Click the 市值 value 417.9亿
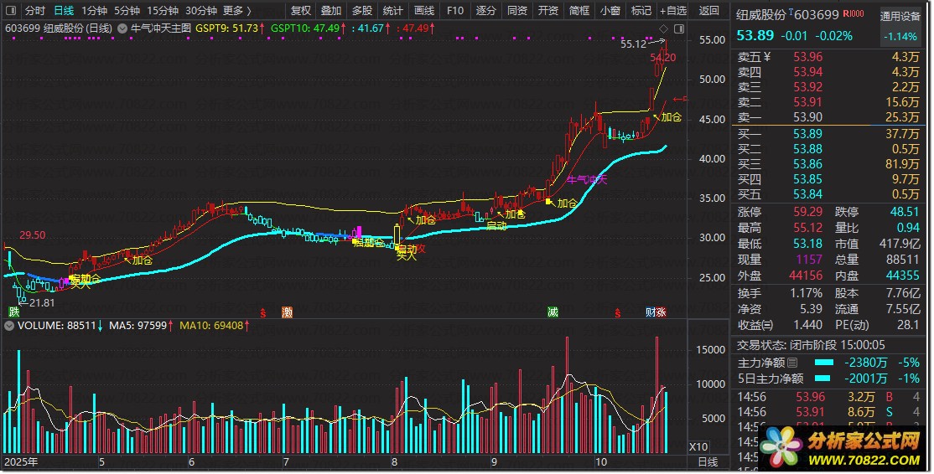 900,244
